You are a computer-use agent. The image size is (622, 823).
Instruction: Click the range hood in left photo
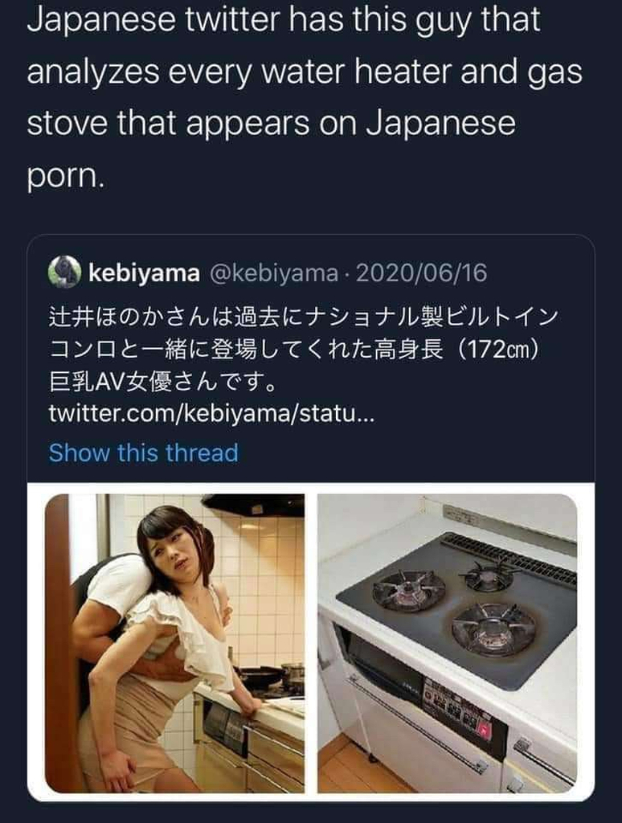253,506
